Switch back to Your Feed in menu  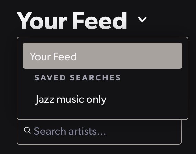click(x=102, y=56)
